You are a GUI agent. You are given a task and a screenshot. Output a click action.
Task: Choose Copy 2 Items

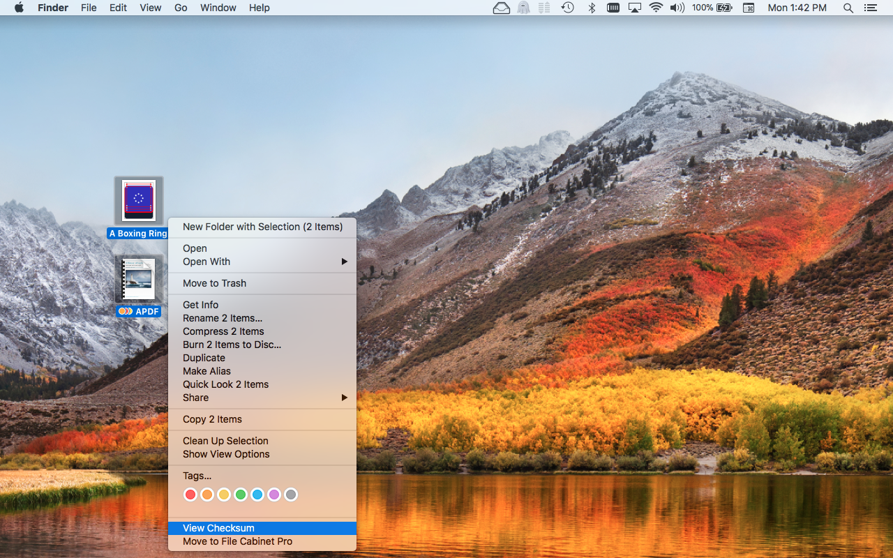click(262, 419)
